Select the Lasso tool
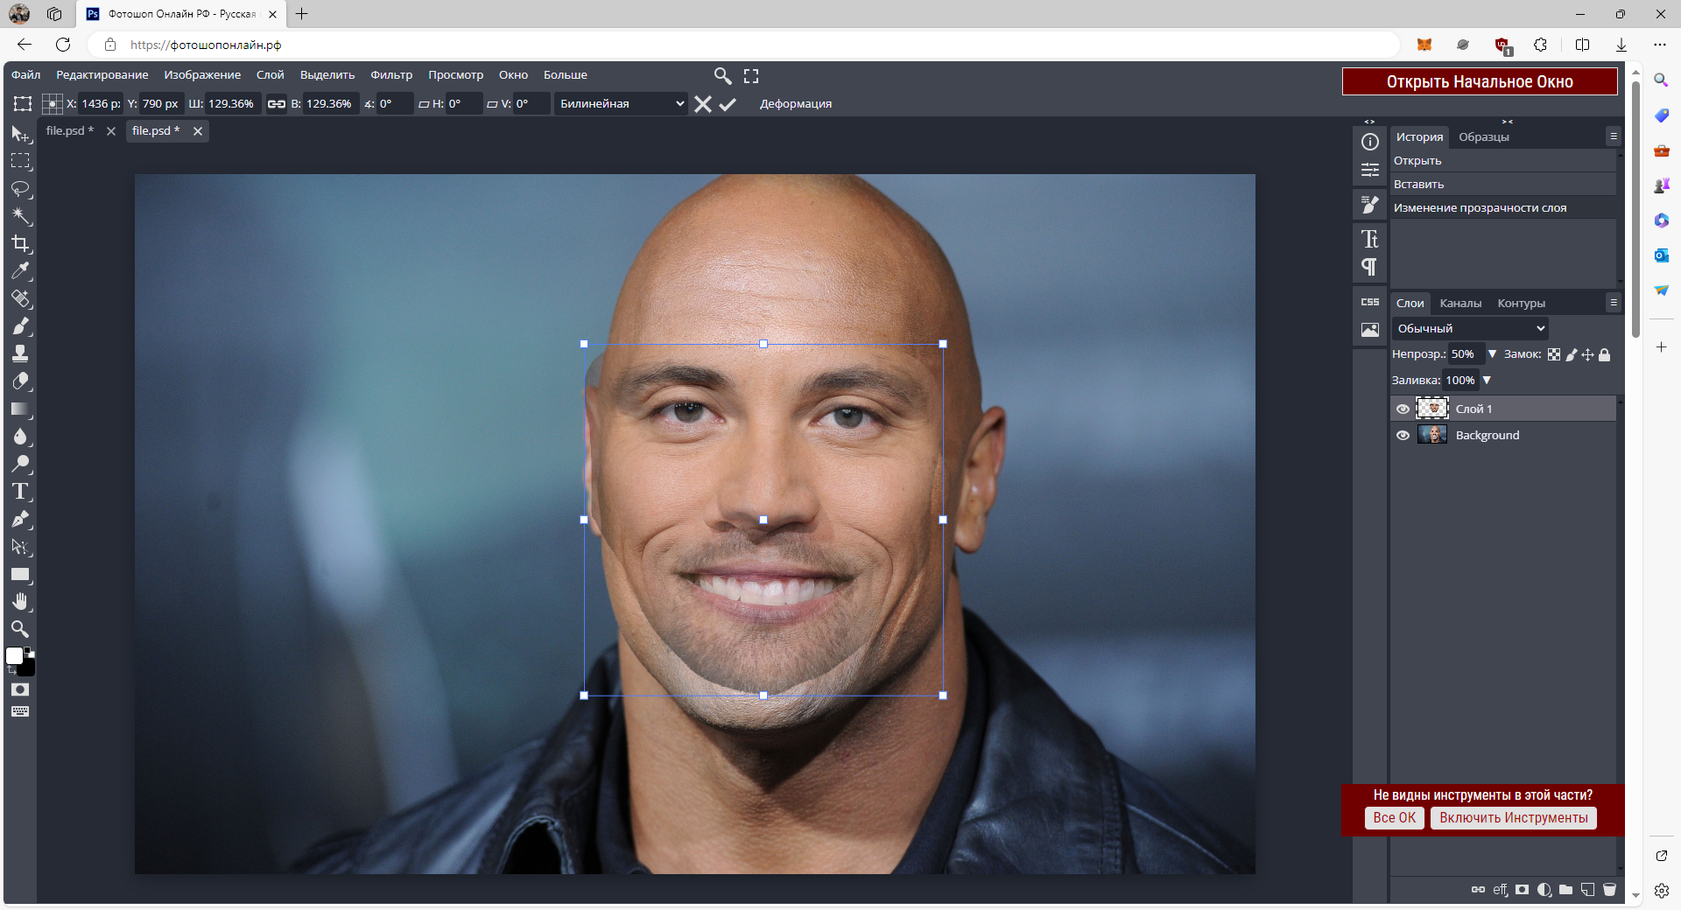1681x910 pixels. [21, 189]
